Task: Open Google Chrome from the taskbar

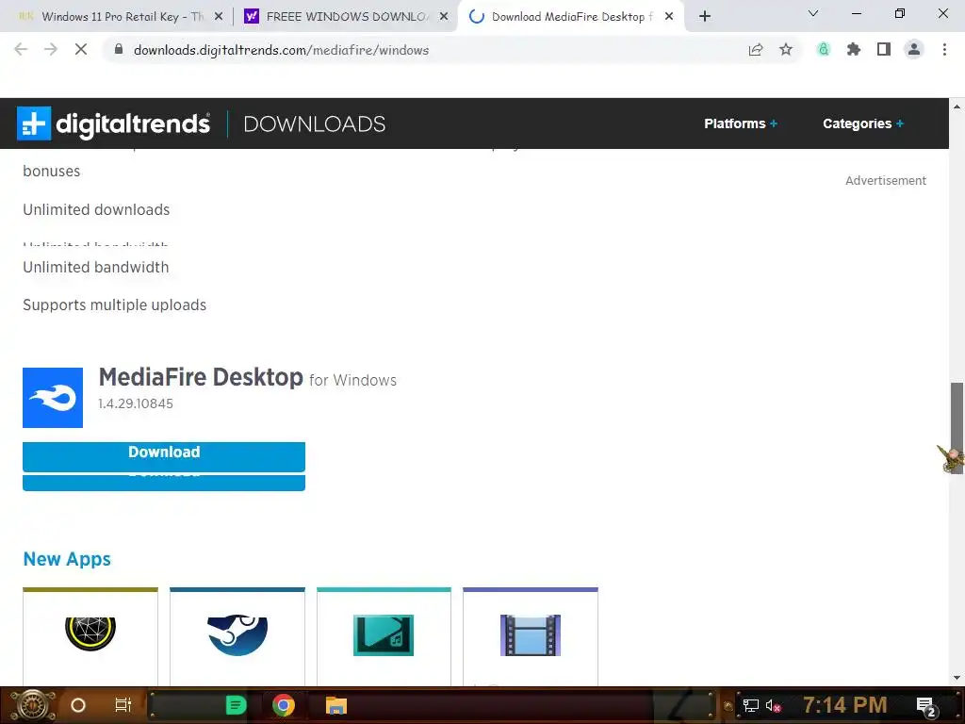Action: pos(284,705)
